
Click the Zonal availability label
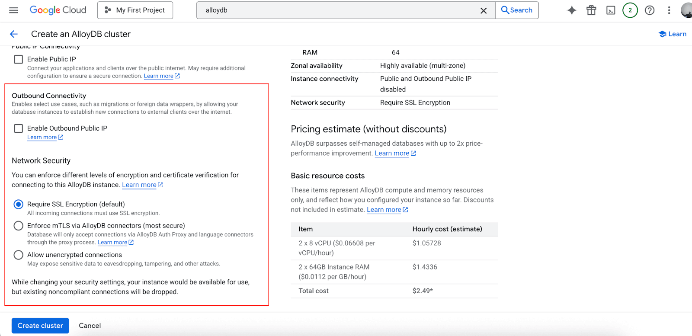coord(317,66)
